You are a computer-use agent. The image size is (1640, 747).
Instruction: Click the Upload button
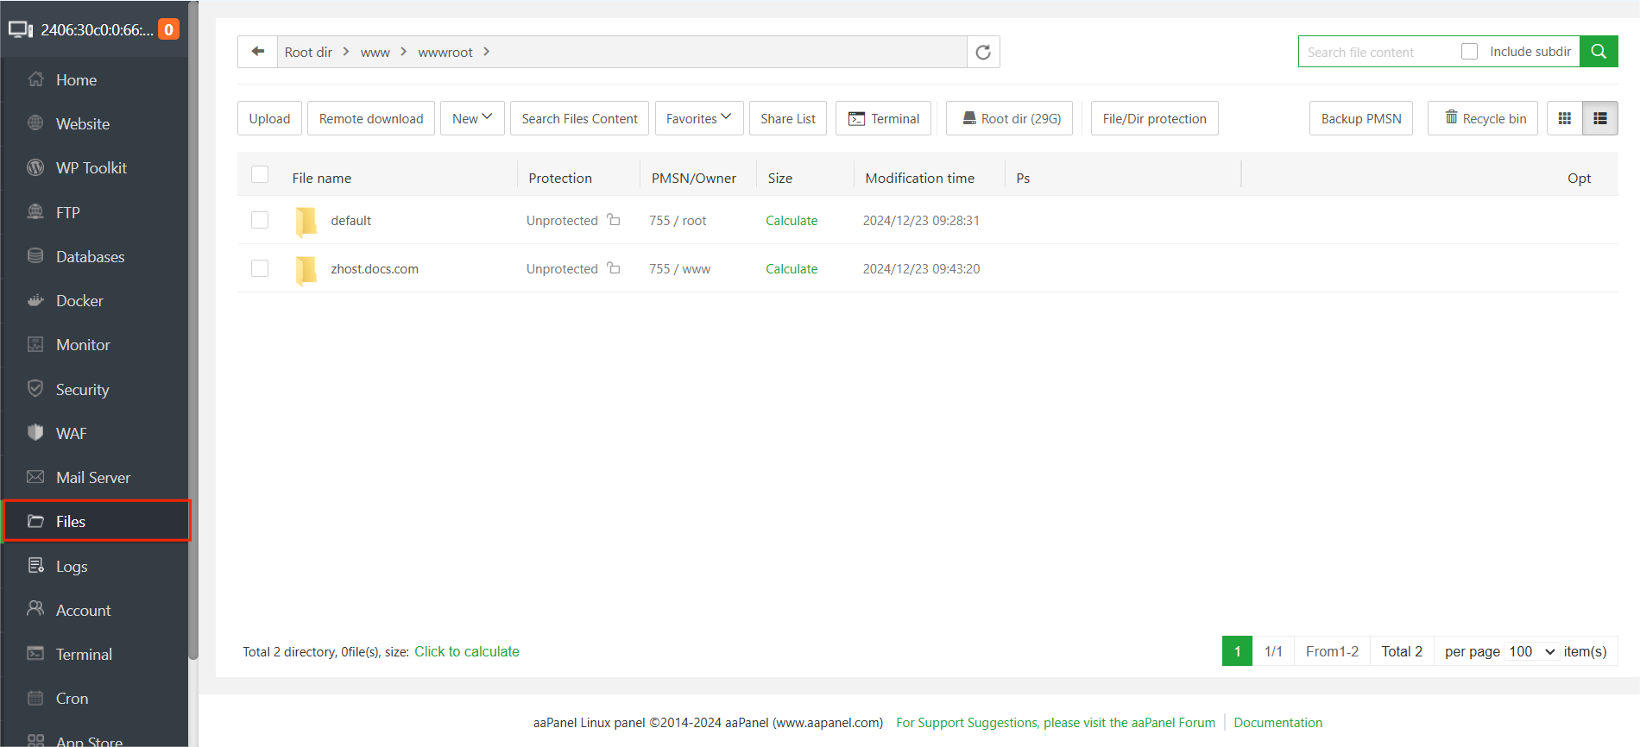[269, 119]
